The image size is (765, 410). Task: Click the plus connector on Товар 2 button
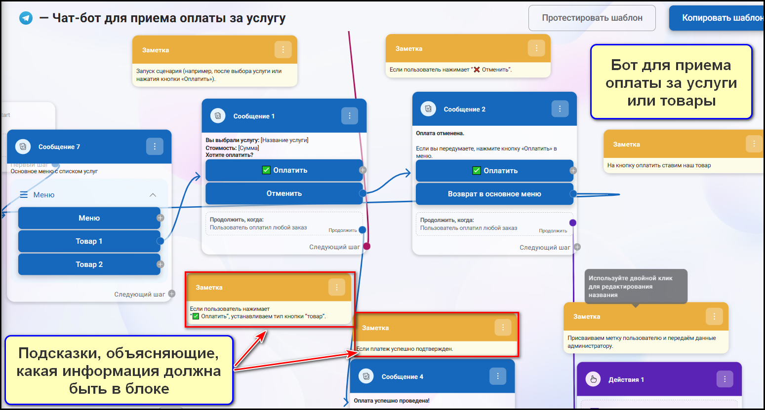tap(160, 264)
